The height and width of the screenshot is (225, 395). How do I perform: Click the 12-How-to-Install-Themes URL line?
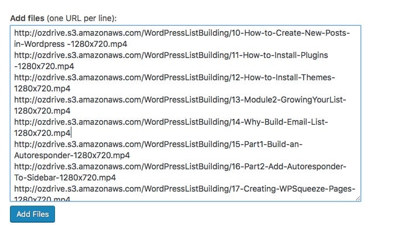(x=174, y=77)
